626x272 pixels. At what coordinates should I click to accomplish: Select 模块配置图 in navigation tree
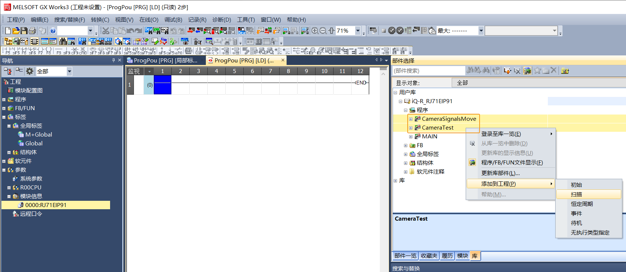pos(29,91)
